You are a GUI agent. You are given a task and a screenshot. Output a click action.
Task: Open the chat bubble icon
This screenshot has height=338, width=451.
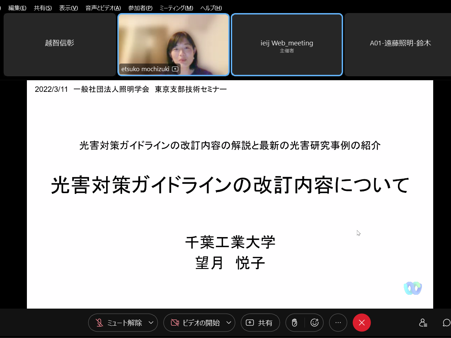[x=447, y=323]
